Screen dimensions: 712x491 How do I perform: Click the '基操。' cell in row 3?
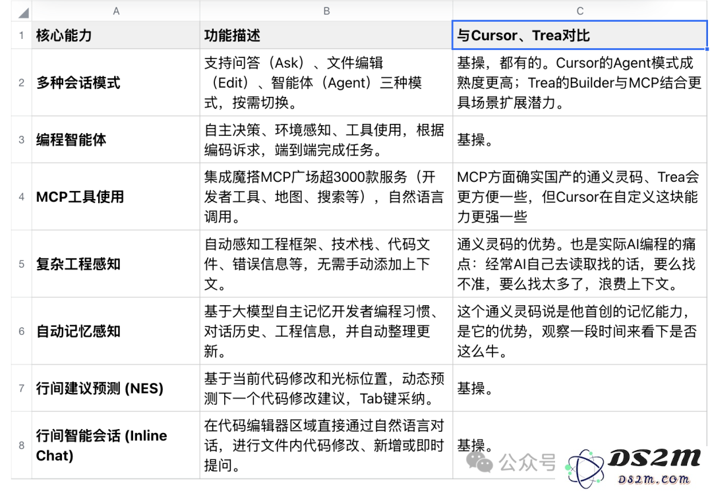[579, 139]
